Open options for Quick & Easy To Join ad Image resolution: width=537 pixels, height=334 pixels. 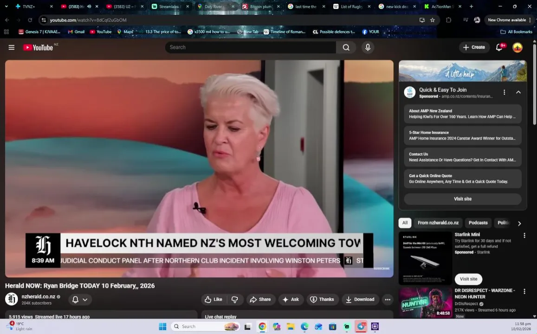point(504,92)
